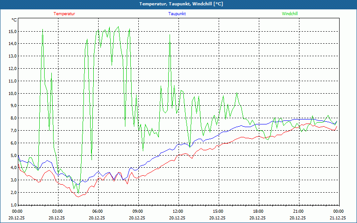The width and height of the screenshot is (357, 223).
Task: Select the blue Taupunkt legend label
Action: (x=177, y=14)
